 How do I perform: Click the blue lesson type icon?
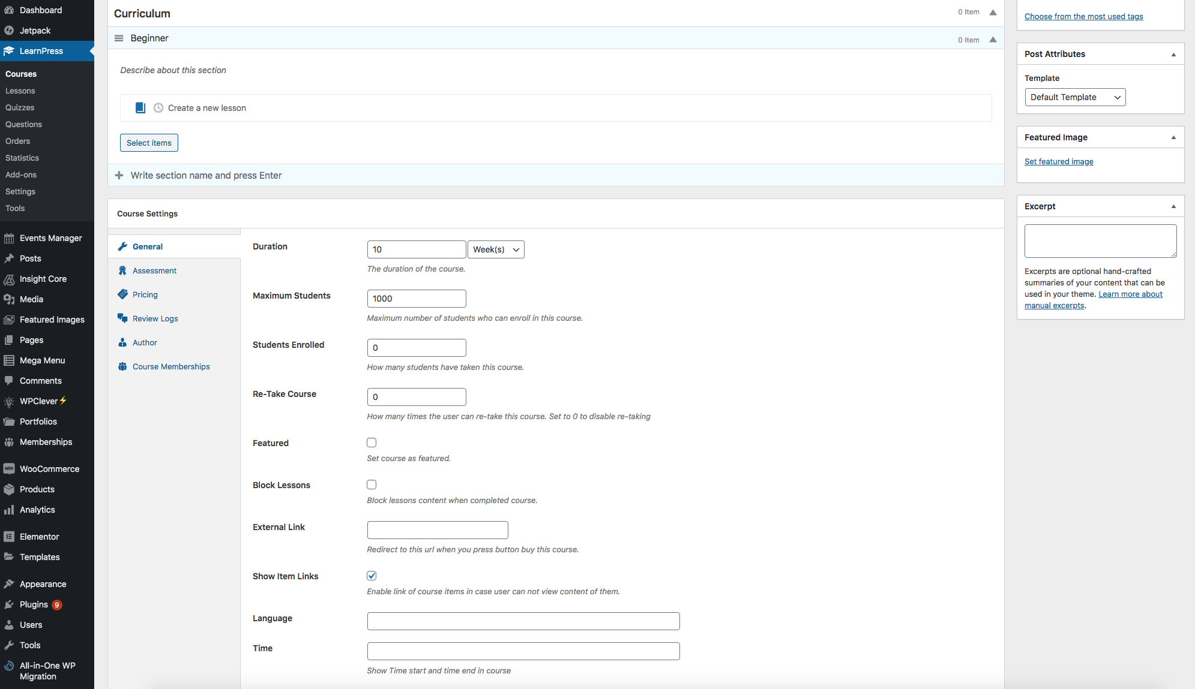click(140, 108)
